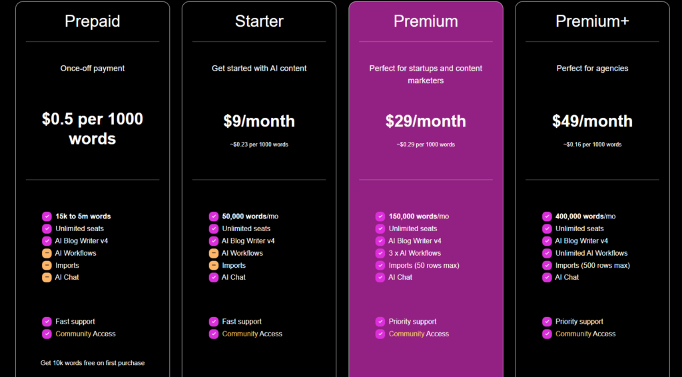
Task: Click the check icon beside Prepaid's 15k to 5m words
Action: coord(47,216)
